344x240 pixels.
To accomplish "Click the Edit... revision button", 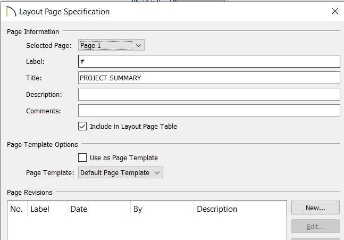I will coord(315,226).
